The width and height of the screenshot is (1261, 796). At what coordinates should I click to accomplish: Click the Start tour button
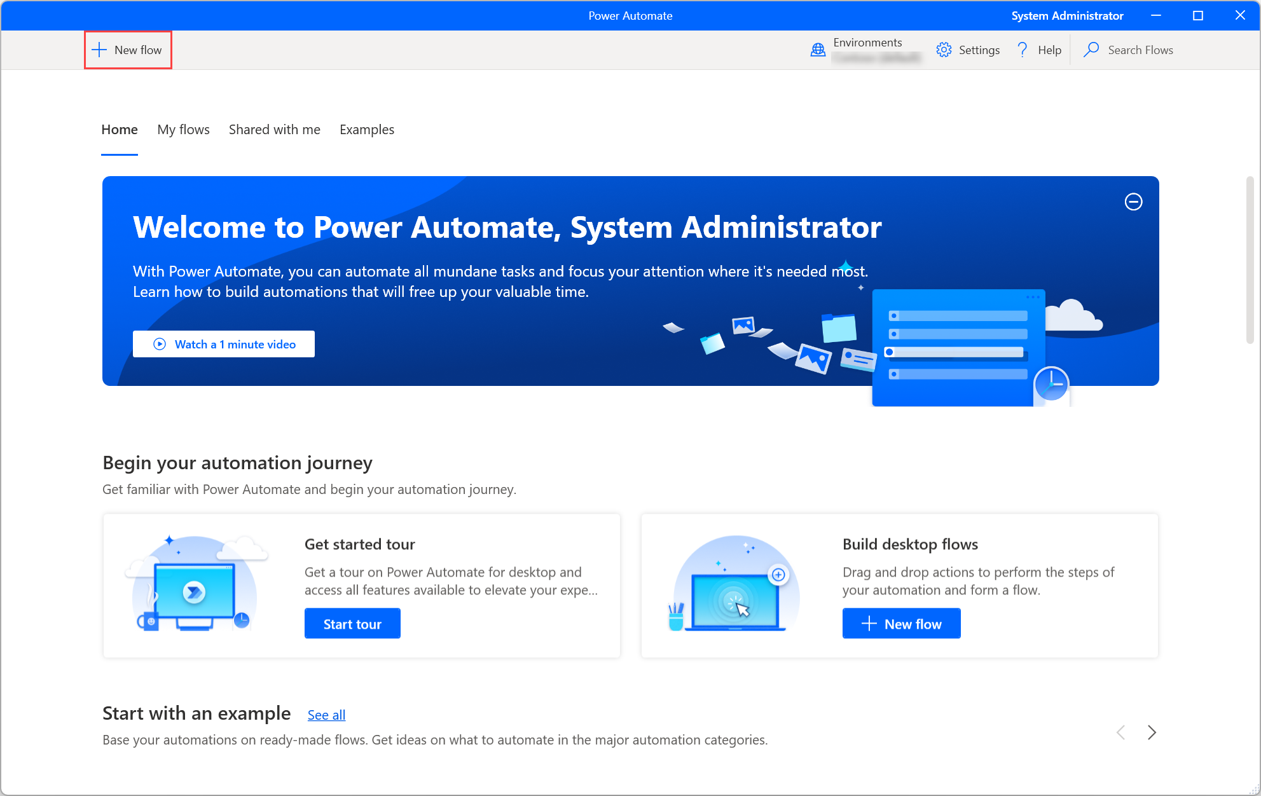pyautogui.click(x=353, y=624)
